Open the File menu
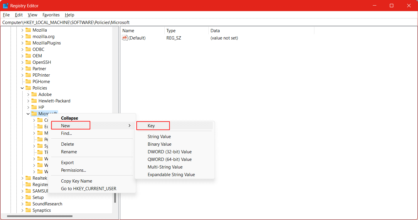This screenshot has height=220, width=418. click(x=6, y=15)
